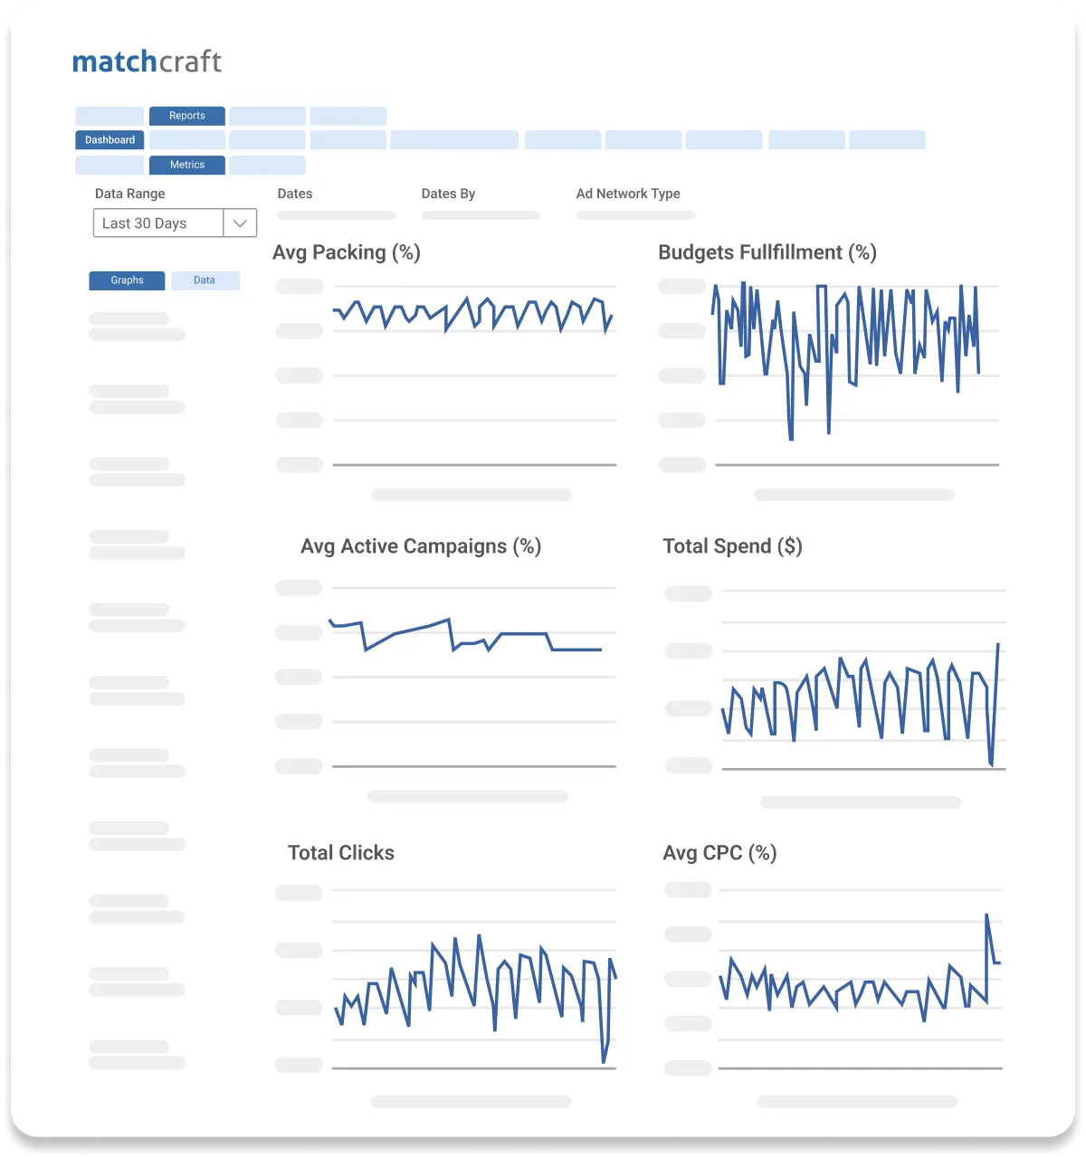This screenshot has width=1086, height=1157.
Task: Open the Reports navigation tab
Action: click(x=186, y=116)
